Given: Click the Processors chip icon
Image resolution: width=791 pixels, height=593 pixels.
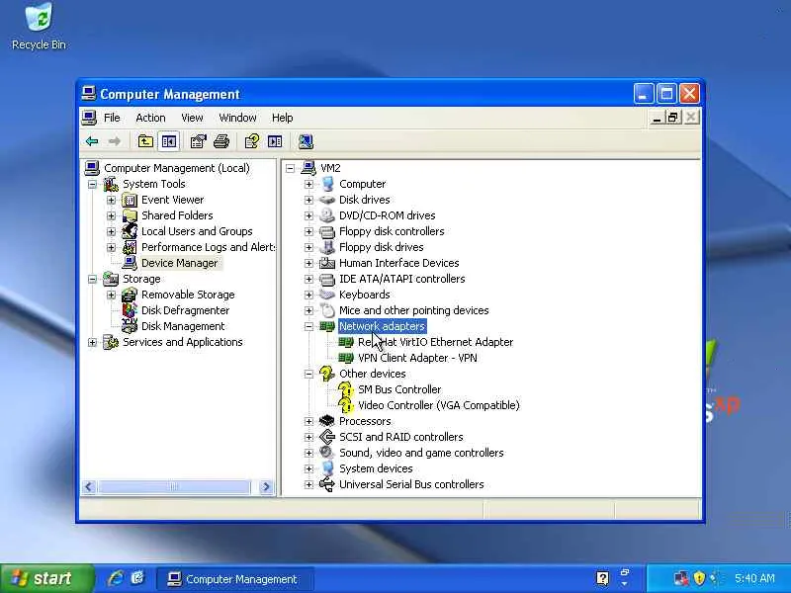Looking at the screenshot, I should pos(327,421).
